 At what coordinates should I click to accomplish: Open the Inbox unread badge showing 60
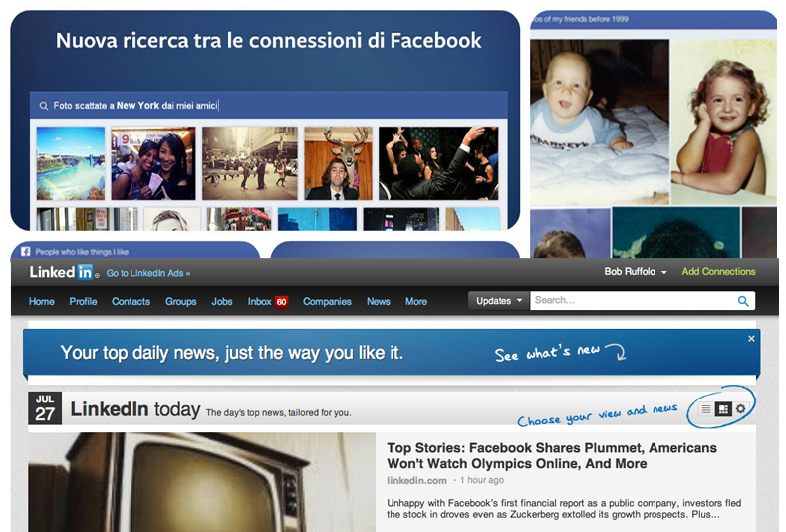(x=281, y=301)
